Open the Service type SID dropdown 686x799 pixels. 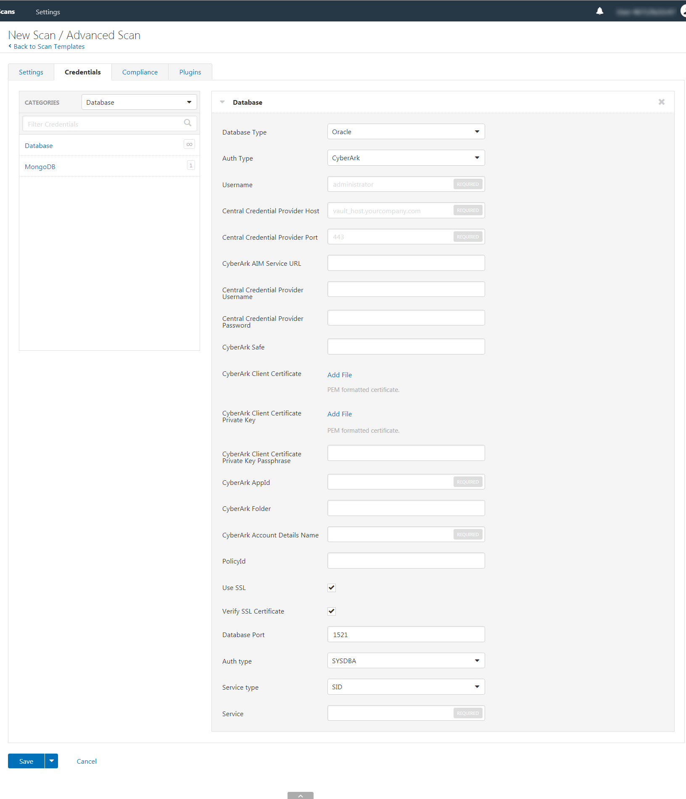pyautogui.click(x=406, y=687)
